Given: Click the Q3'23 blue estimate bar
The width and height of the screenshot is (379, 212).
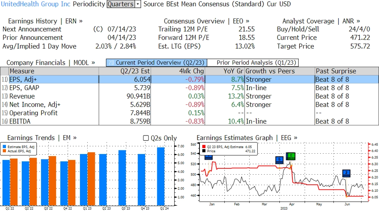Looking at the screenshot, I should (122, 178).
